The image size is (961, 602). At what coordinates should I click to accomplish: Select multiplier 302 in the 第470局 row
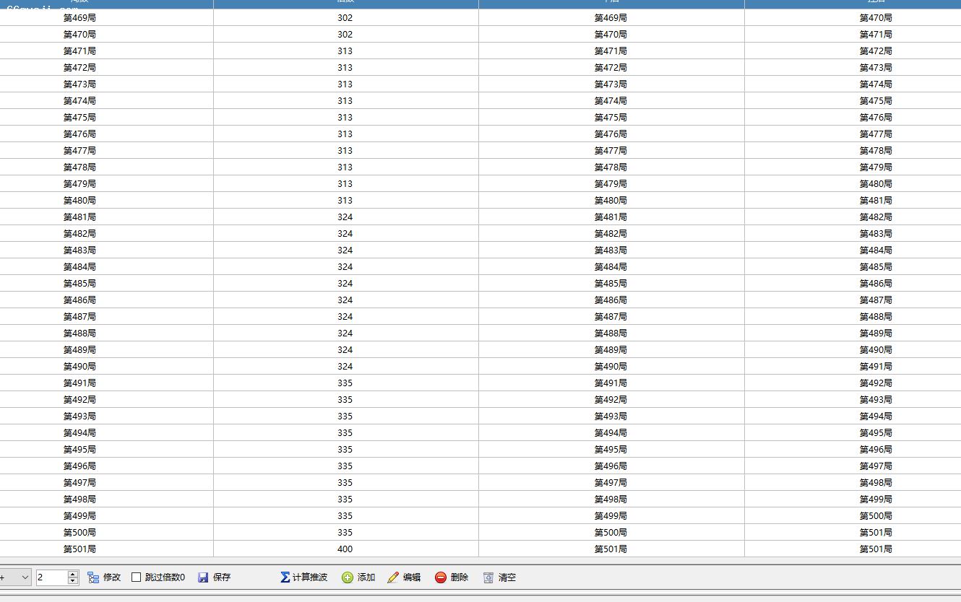[x=345, y=35]
